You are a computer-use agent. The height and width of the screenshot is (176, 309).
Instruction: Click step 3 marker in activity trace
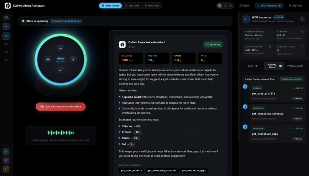coord(245,127)
